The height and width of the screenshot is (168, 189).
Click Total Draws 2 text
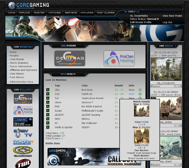click(x=54, y=138)
